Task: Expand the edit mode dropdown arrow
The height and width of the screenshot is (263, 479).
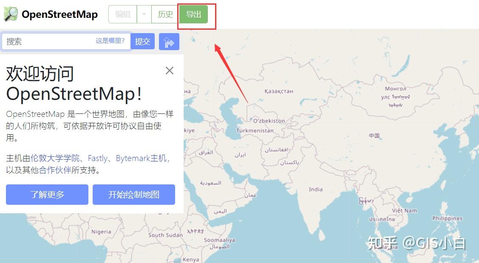Action: (x=144, y=14)
